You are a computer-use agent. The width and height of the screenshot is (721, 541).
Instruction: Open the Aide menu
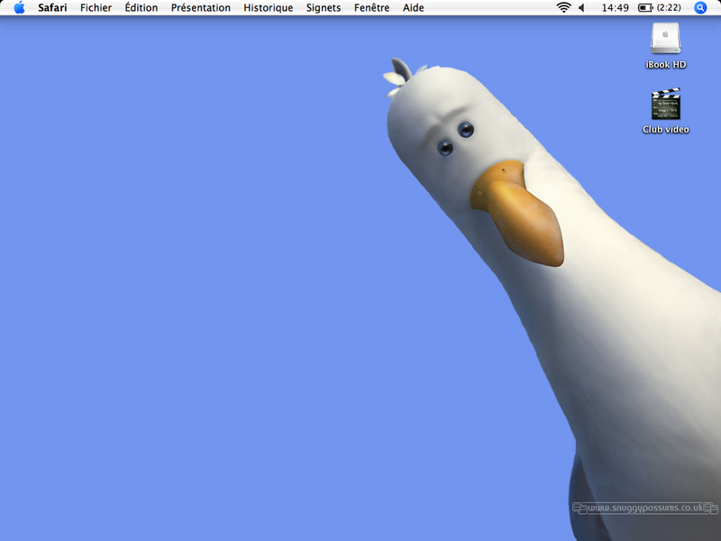[x=414, y=8]
